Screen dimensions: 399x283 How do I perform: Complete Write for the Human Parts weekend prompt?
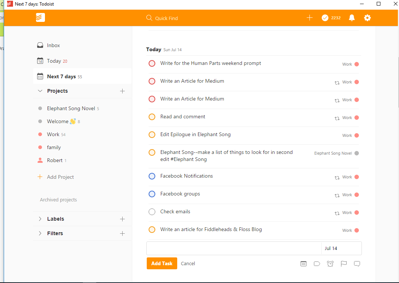point(152,63)
